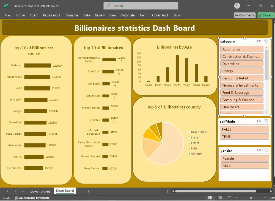This screenshot has height=201, width=275.
Task: Expand the workbook title dropdown chevron
Action: (x=57, y=6)
